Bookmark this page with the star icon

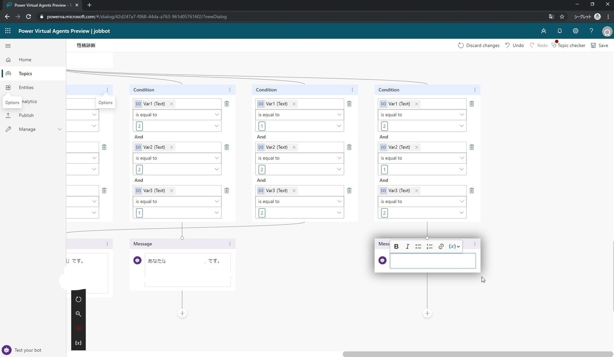pos(562,16)
